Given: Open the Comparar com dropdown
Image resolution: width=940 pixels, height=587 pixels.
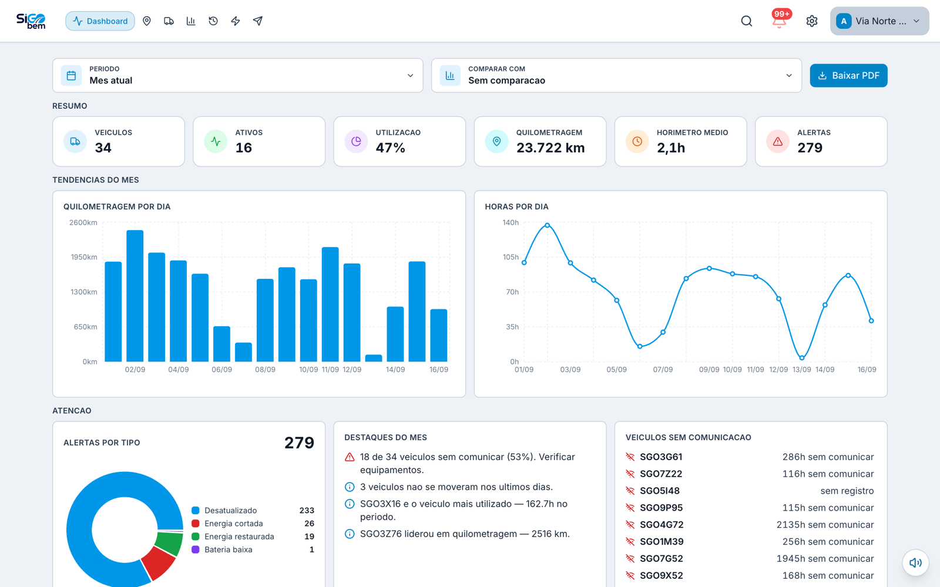Looking at the screenshot, I should (x=617, y=75).
